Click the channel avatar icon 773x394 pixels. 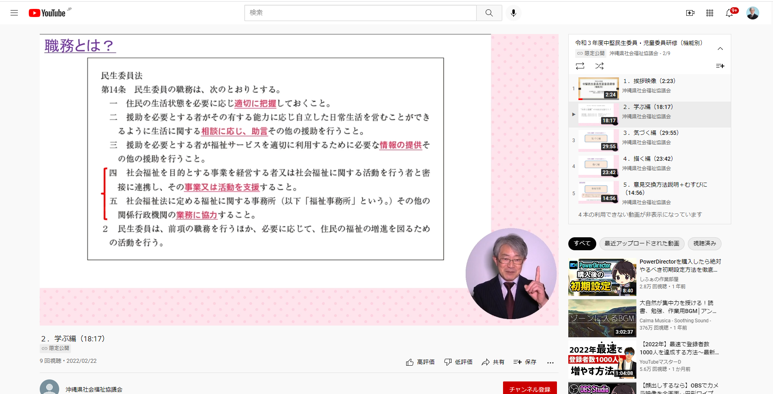tap(49, 388)
